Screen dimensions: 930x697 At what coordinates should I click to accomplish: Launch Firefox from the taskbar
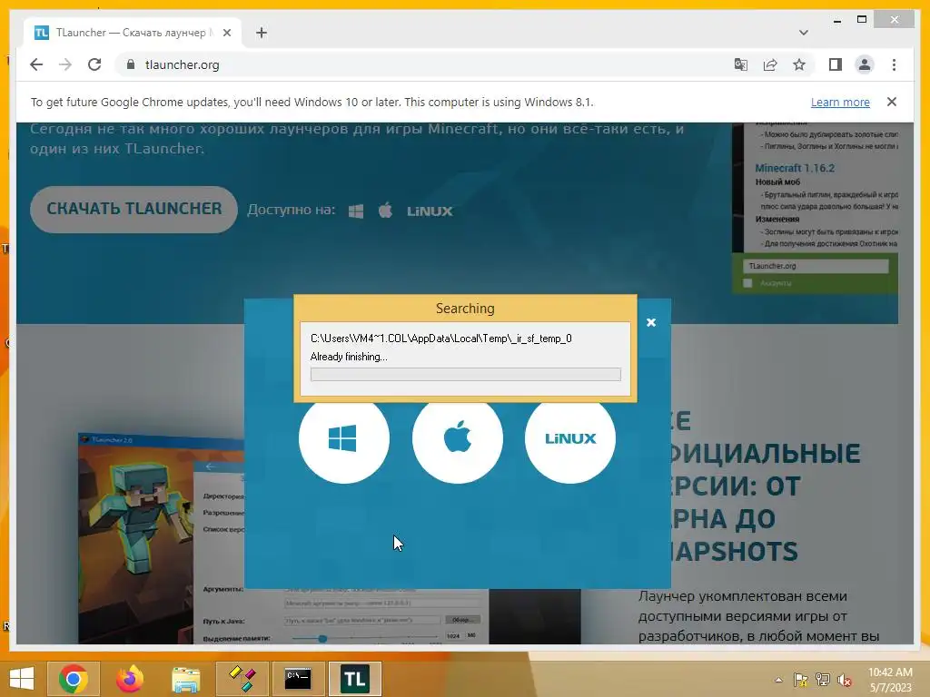(x=129, y=679)
